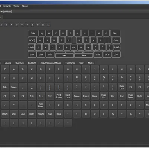This screenshot has height=148, width=149.
Task: Pick the | \ backslash keycode
Action: coord(59,87)
